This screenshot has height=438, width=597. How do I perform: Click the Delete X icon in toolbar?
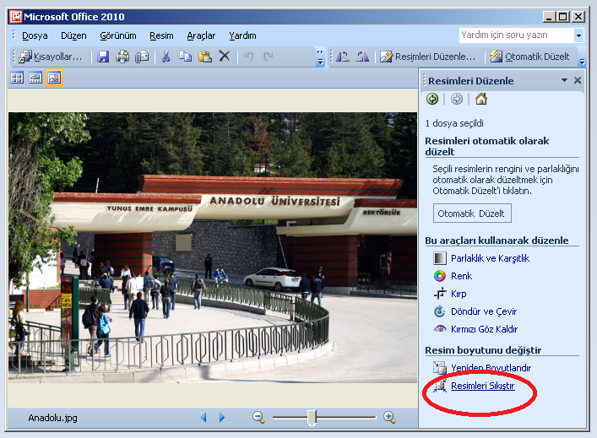225,57
